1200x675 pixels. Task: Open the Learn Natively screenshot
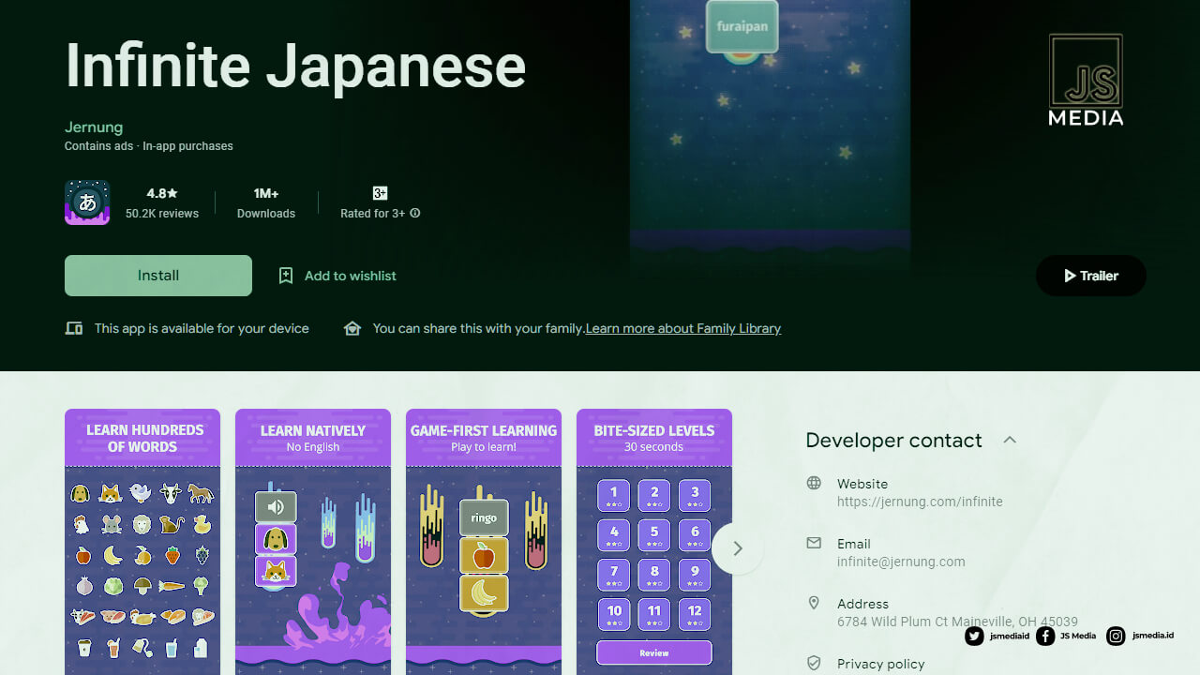(x=313, y=542)
